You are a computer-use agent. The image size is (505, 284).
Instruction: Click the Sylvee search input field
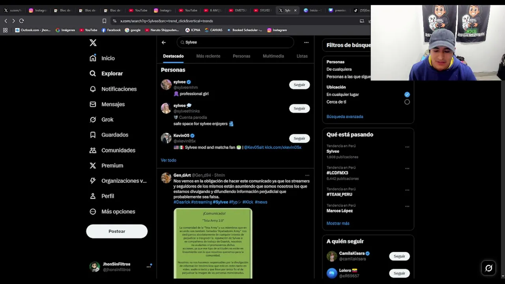(x=235, y=42)
